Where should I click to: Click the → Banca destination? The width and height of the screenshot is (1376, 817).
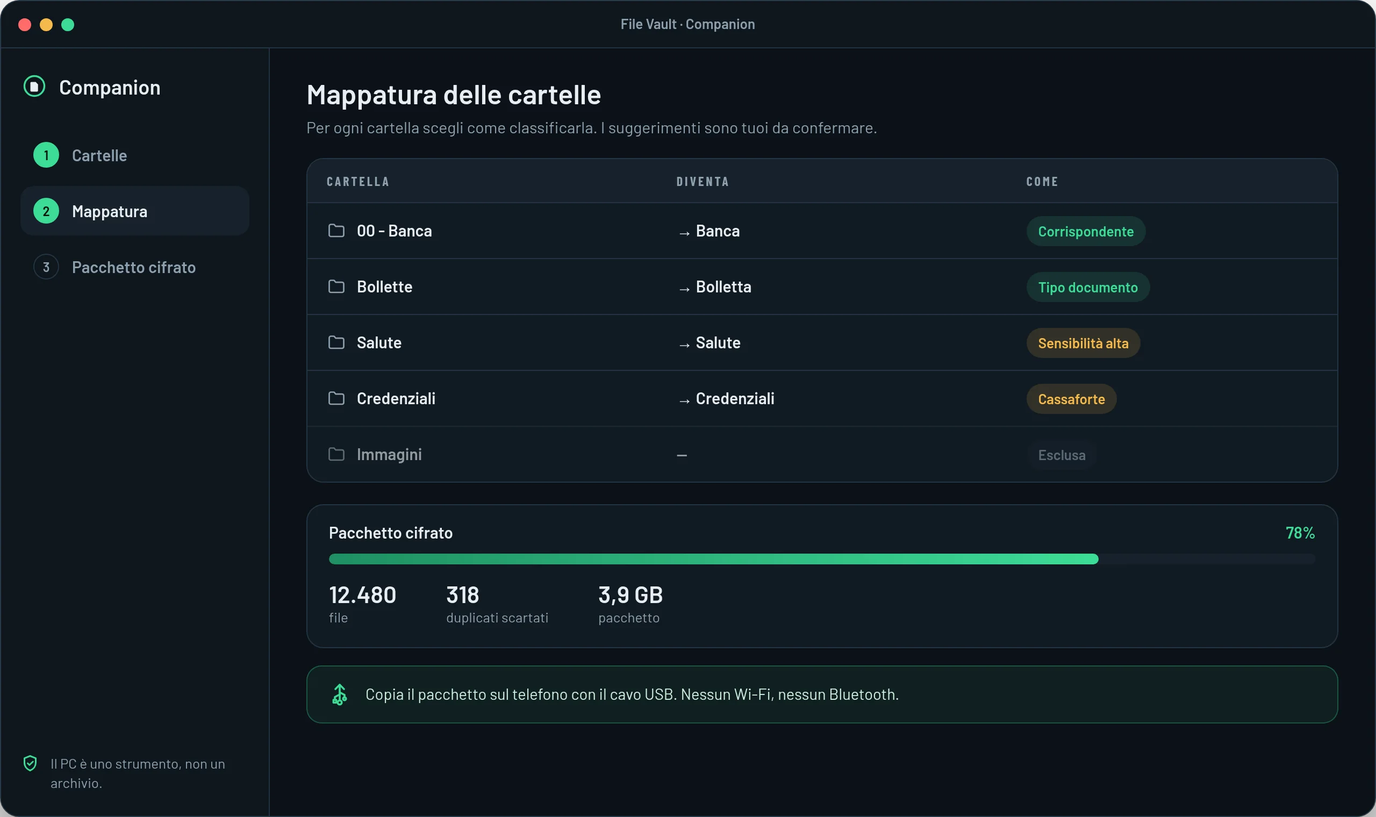pyautogui.click(x=708, y=231)
